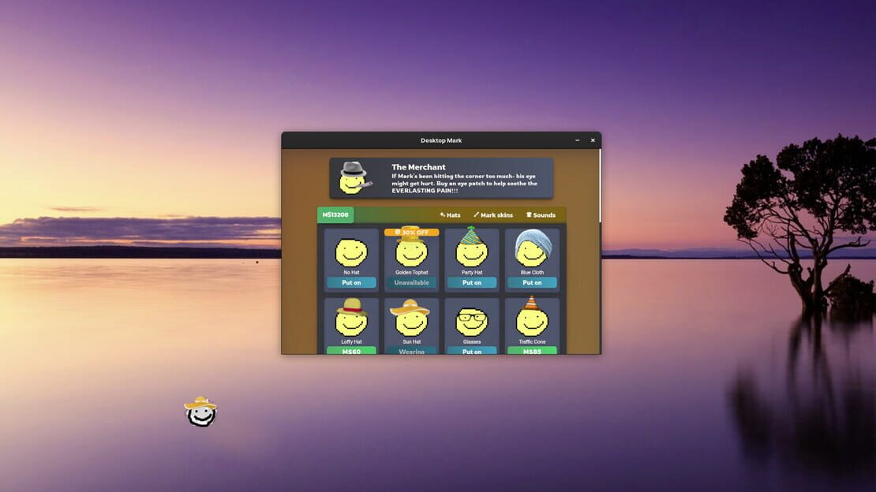876x492 pixels.
Task: Click the Merchant's fedora avatar
Action: (x=354, y=178)
